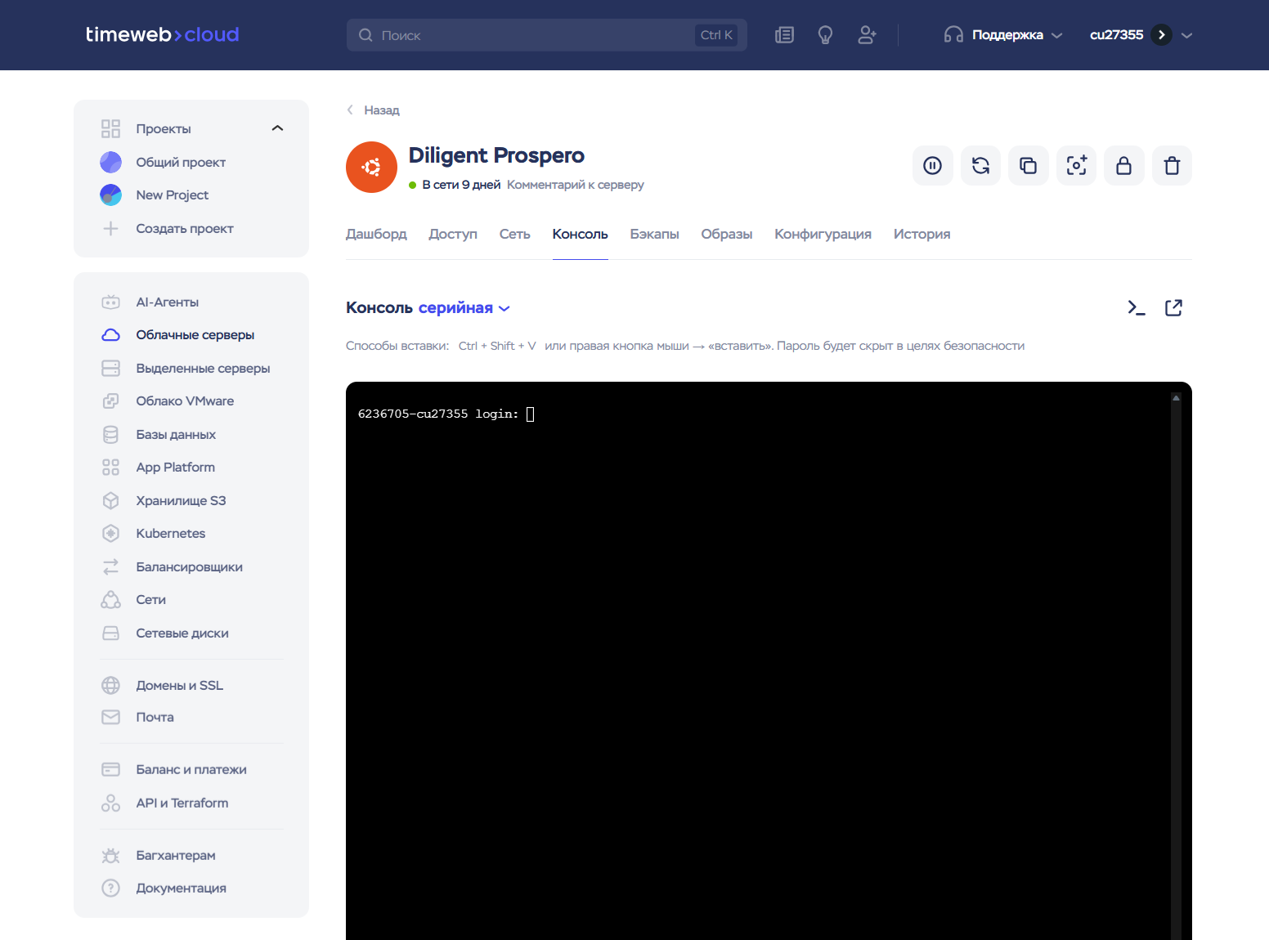
Task: Expand the Поддержка dropdown
Action: click(1003, 35)
